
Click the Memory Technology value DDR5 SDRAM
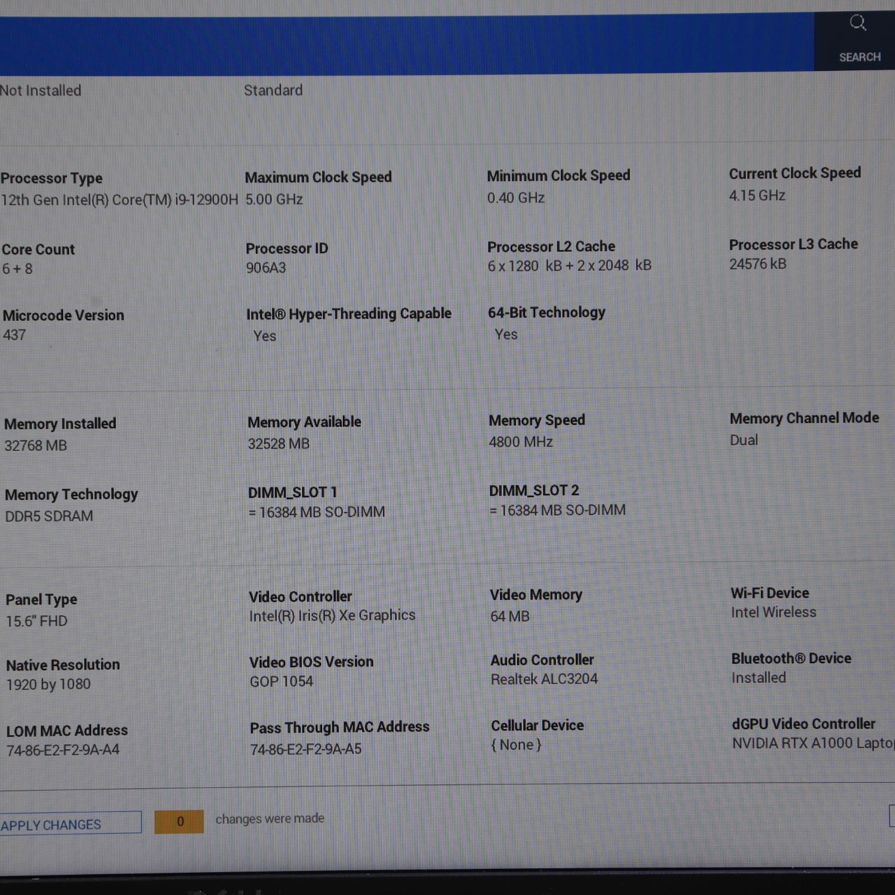49,516
